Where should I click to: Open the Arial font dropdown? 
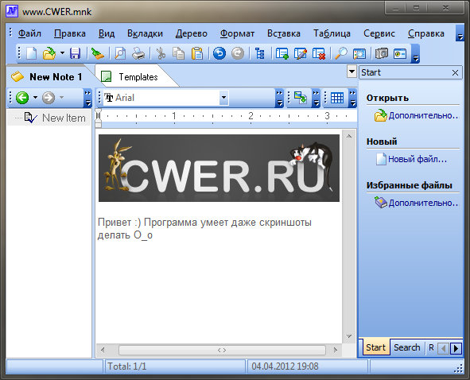tap(223, 98)
